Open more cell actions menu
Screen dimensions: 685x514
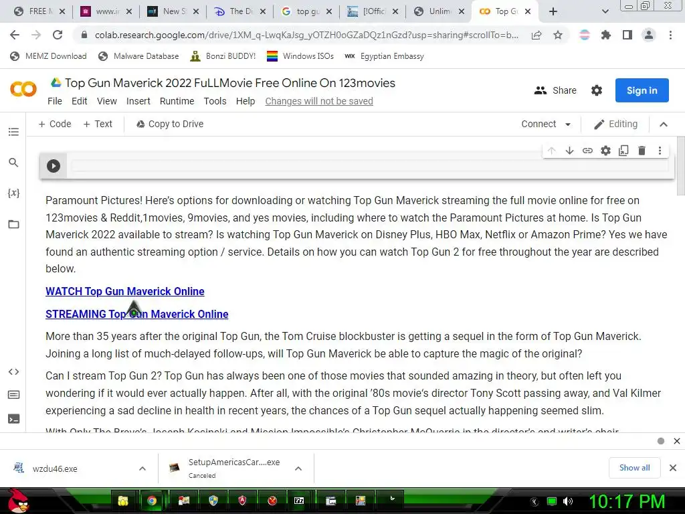(660, 151)
